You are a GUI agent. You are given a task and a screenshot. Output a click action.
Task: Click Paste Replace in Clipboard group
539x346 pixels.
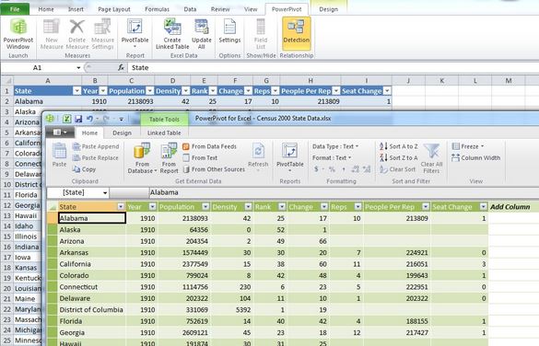click(x=95, y=158)
